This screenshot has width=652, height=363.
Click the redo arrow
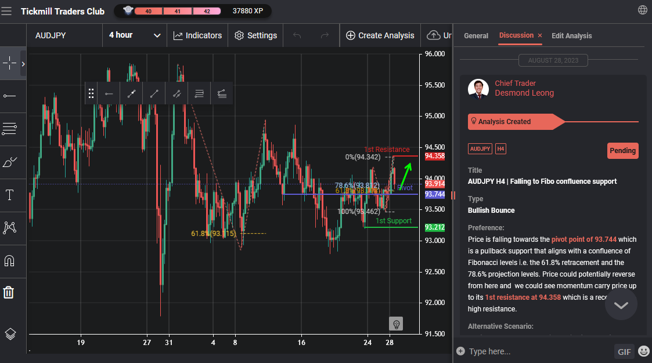pos(325,35)
